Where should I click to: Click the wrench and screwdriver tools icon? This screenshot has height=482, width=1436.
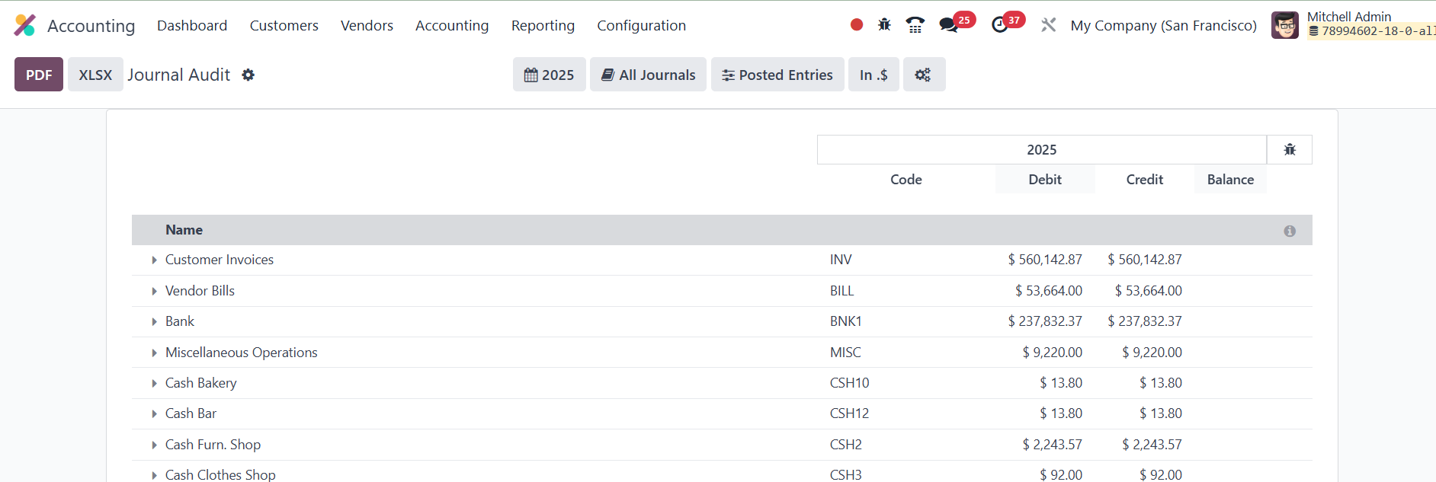1049,25
